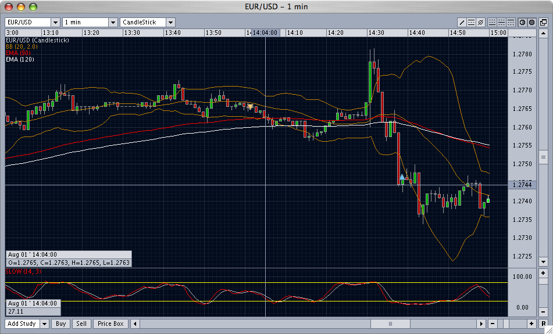Click the 1 min timeframe field
The image size is (553, 334).
click(85, 23)
